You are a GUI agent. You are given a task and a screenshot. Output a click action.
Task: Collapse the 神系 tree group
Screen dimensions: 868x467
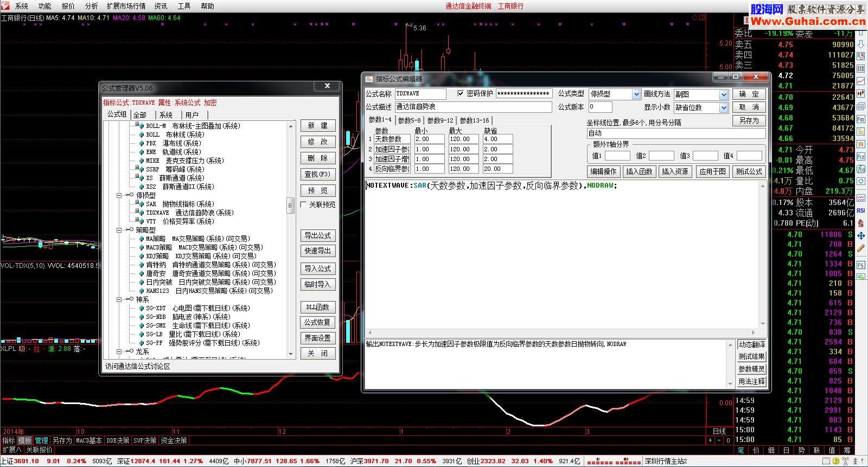[119, 299]
